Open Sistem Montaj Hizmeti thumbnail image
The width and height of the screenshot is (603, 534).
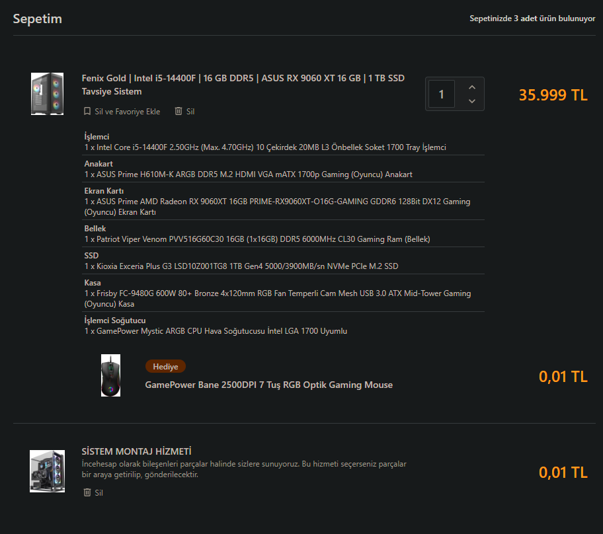coord(48,471)
